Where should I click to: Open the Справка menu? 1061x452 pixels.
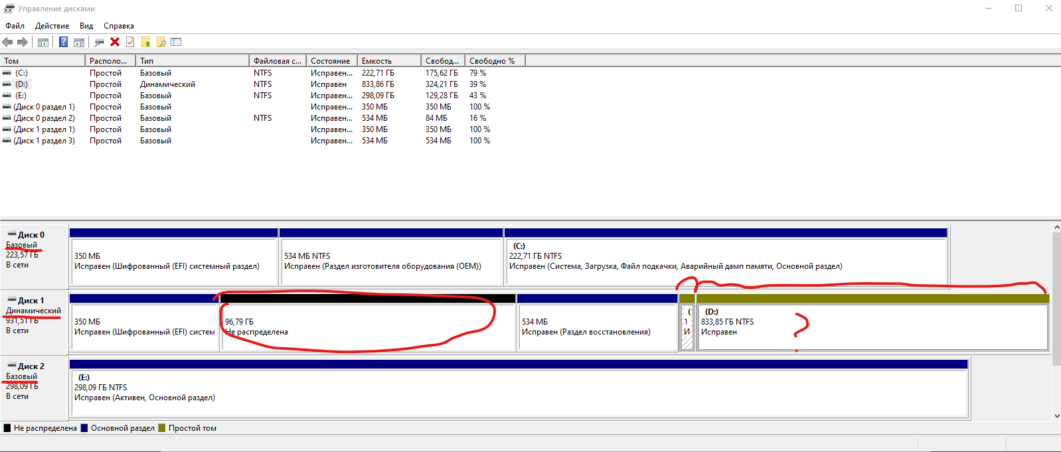(x=119, y=26)
